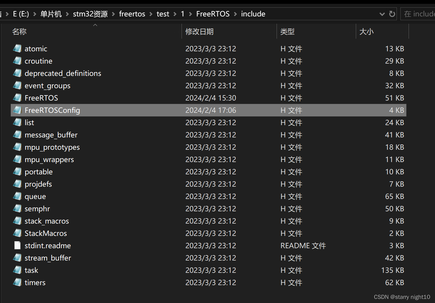This screenshot has width=435, height=303.
Task: Open the FreeRTOSConfig file icon
Action: pos(17,110)
